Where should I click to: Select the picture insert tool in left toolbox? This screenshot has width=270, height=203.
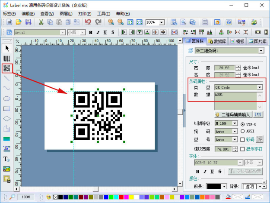coord(7,169)
